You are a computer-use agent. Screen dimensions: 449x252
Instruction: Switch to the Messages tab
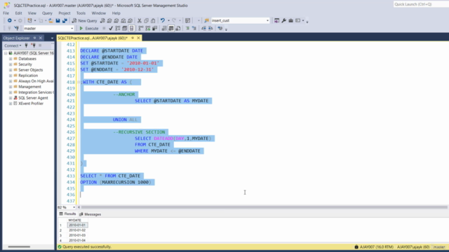91,214
